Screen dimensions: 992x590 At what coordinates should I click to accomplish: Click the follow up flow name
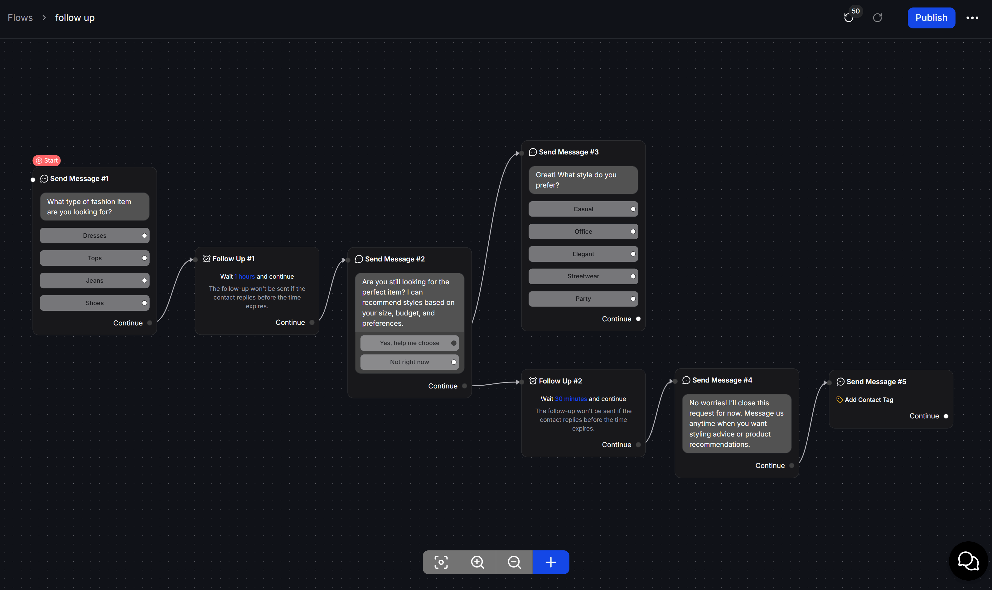click(75, 18)
